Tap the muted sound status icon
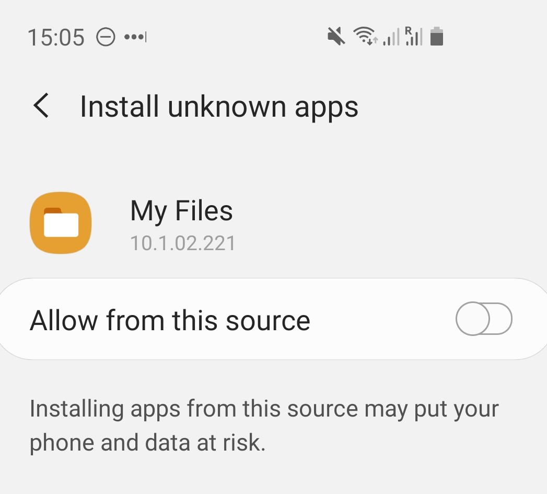The width and height of the screenshot is (547, 494). 336,37
